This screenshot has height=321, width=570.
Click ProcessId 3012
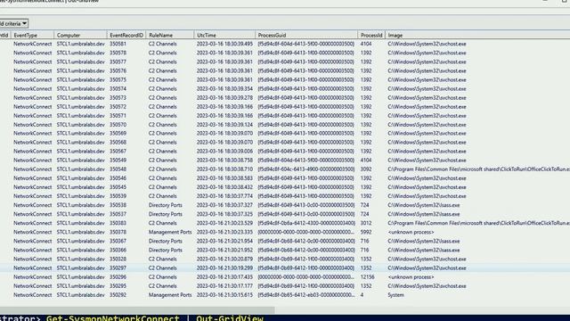coord(366,223)
